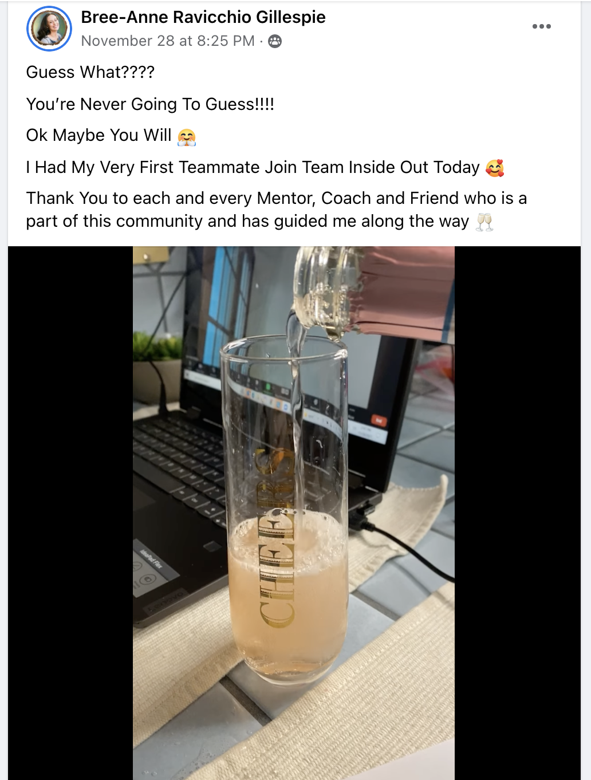Open Bree-Anne's profile picture avatar
The height and width of the screenshot is (780, 591).
pos(49,29)
